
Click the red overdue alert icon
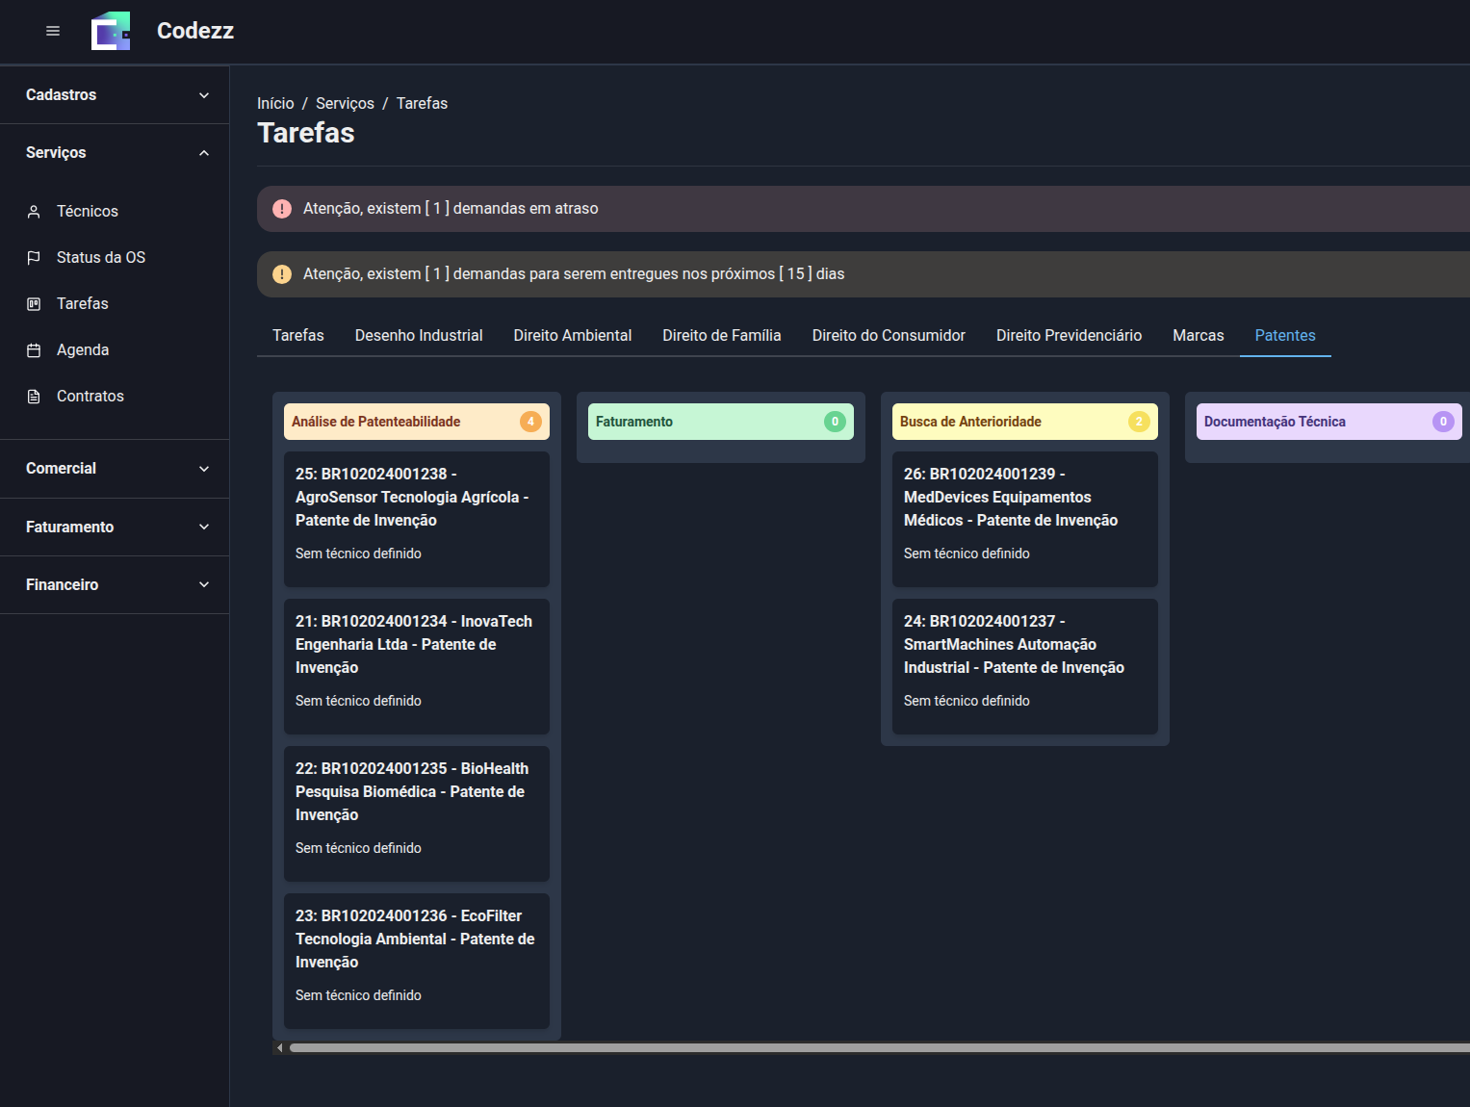[x=282, y=209]
